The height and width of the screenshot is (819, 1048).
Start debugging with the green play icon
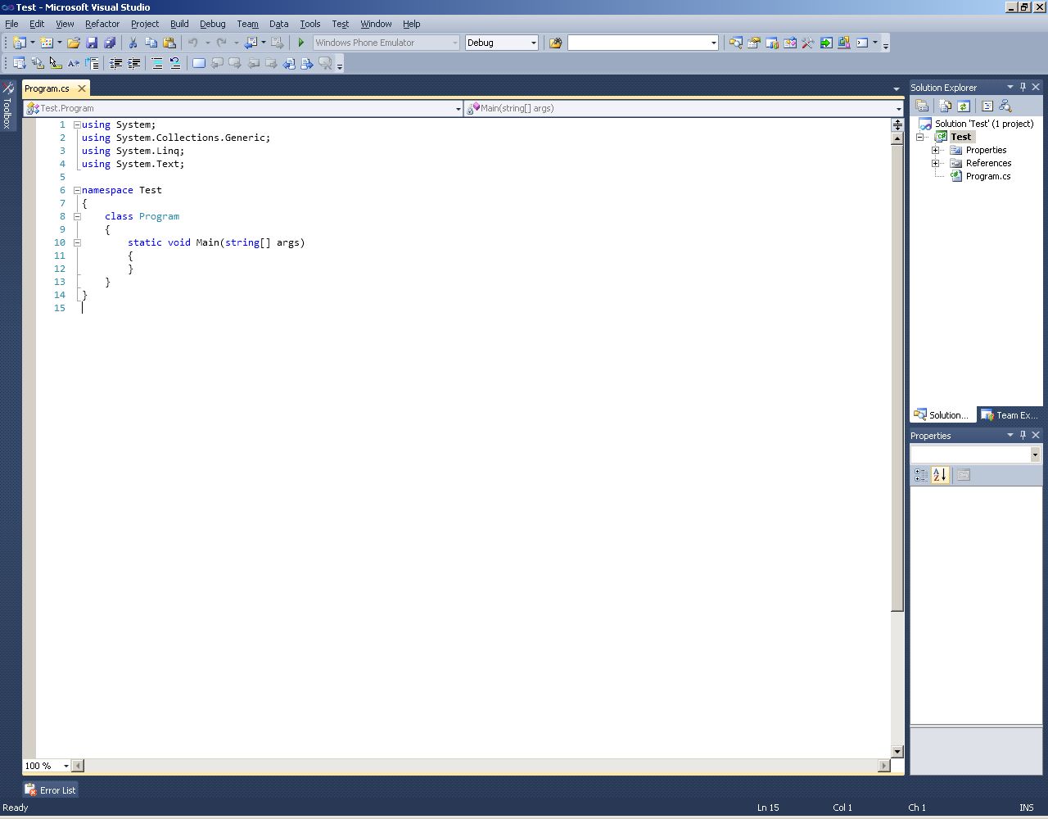point(301,43)
